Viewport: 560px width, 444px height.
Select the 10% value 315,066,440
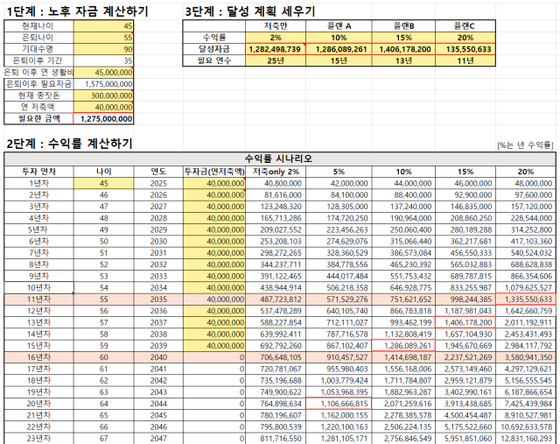[403, 242]
